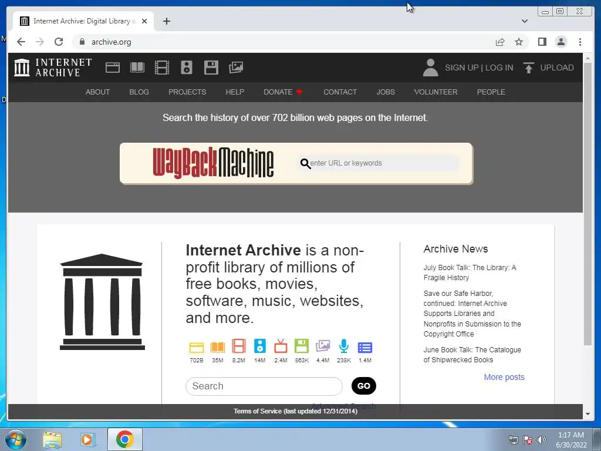Open the Software floppy icon in top bar
This screenshot has height=451, width=601.
(211, 68)
